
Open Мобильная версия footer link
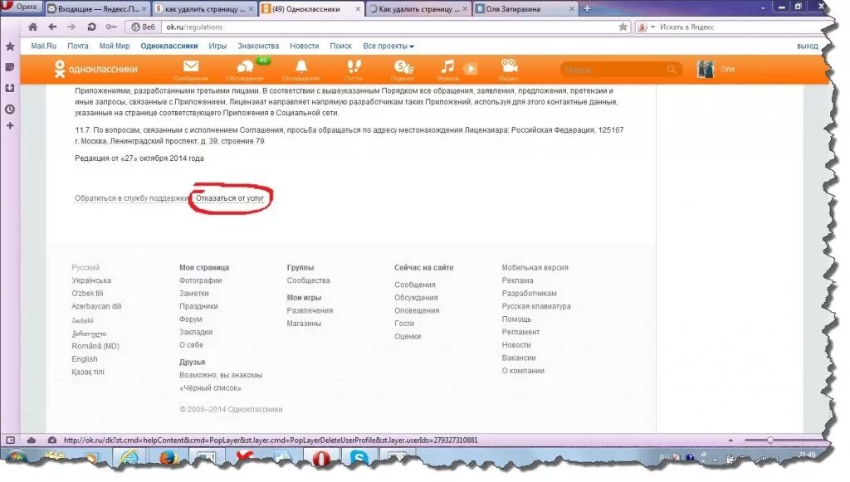point(535,267)
